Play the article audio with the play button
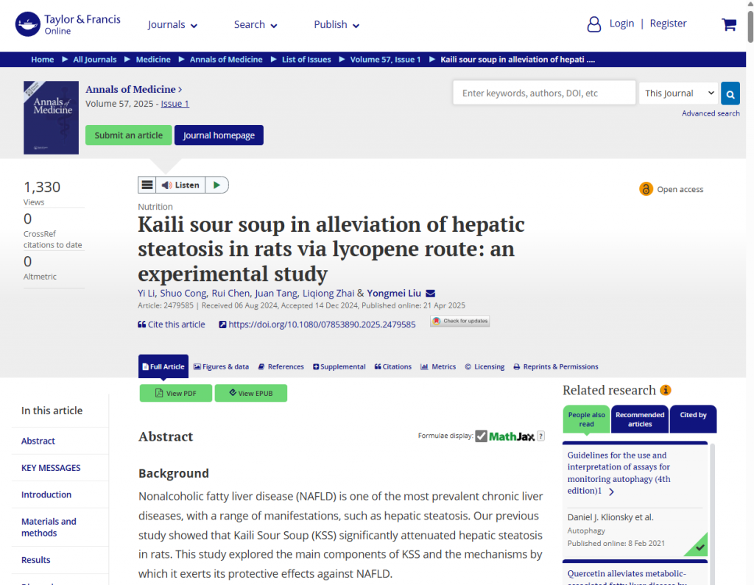The height and width of the screenshot is (585, 754). click(216, 185)
